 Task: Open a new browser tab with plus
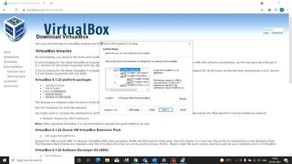pos(51,3)
